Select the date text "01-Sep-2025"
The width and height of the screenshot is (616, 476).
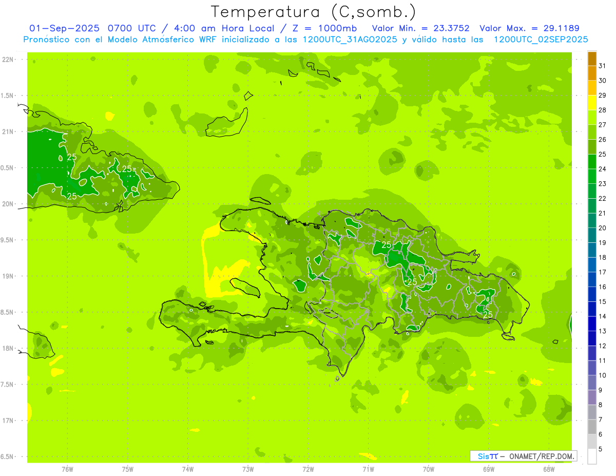point(65,28)
